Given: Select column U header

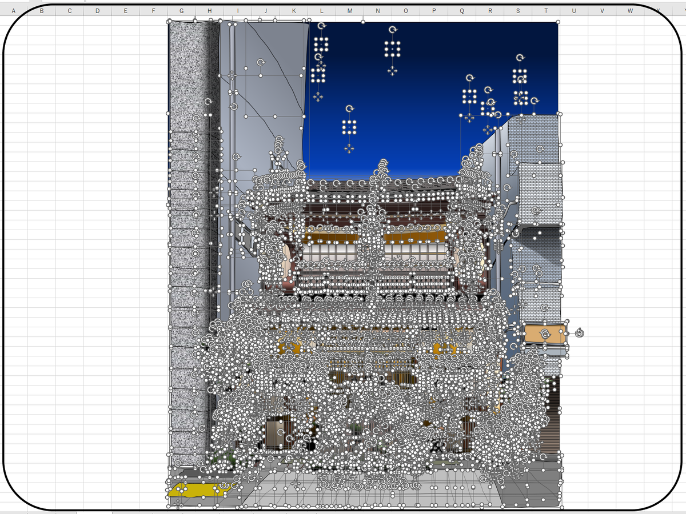Looking at the screenshot, I should 573,10.
